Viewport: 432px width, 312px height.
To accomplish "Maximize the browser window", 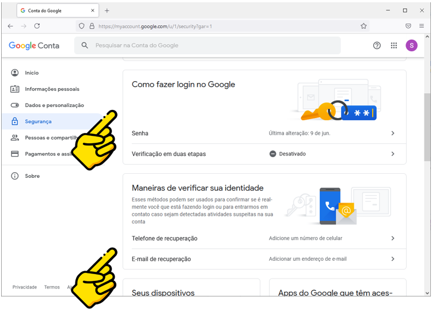I will coord(405,10).
